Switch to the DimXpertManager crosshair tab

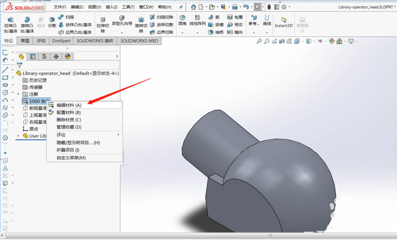coord(56,57)
